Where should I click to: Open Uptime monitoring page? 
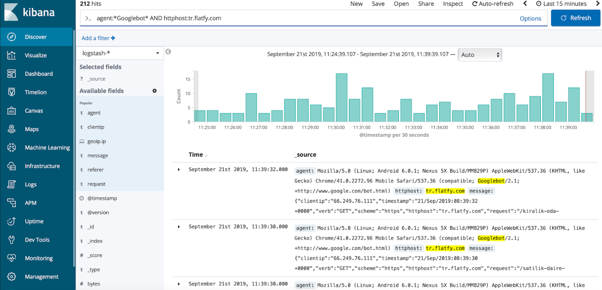point(36,221)
